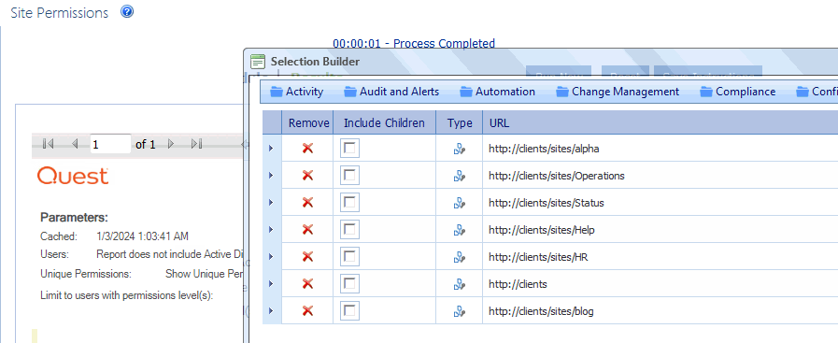Click the Remove column header
Viewport: 838px width, 343px height.
pyautogui.click(x=308, y=122)
